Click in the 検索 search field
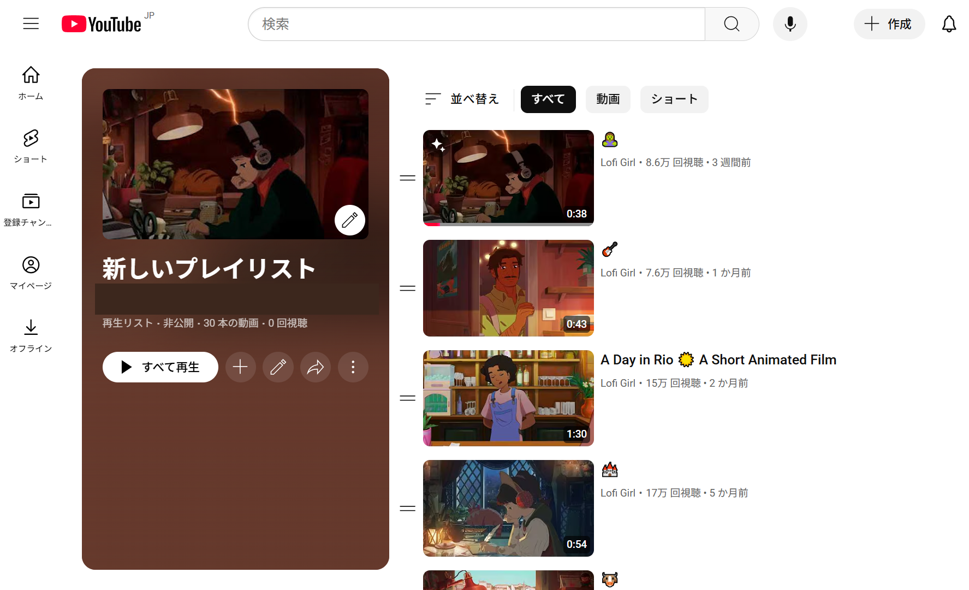 point(476,24)
